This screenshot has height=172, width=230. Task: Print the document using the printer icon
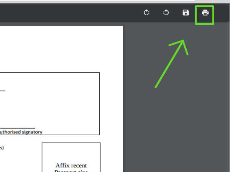click(x=205, y=13)
